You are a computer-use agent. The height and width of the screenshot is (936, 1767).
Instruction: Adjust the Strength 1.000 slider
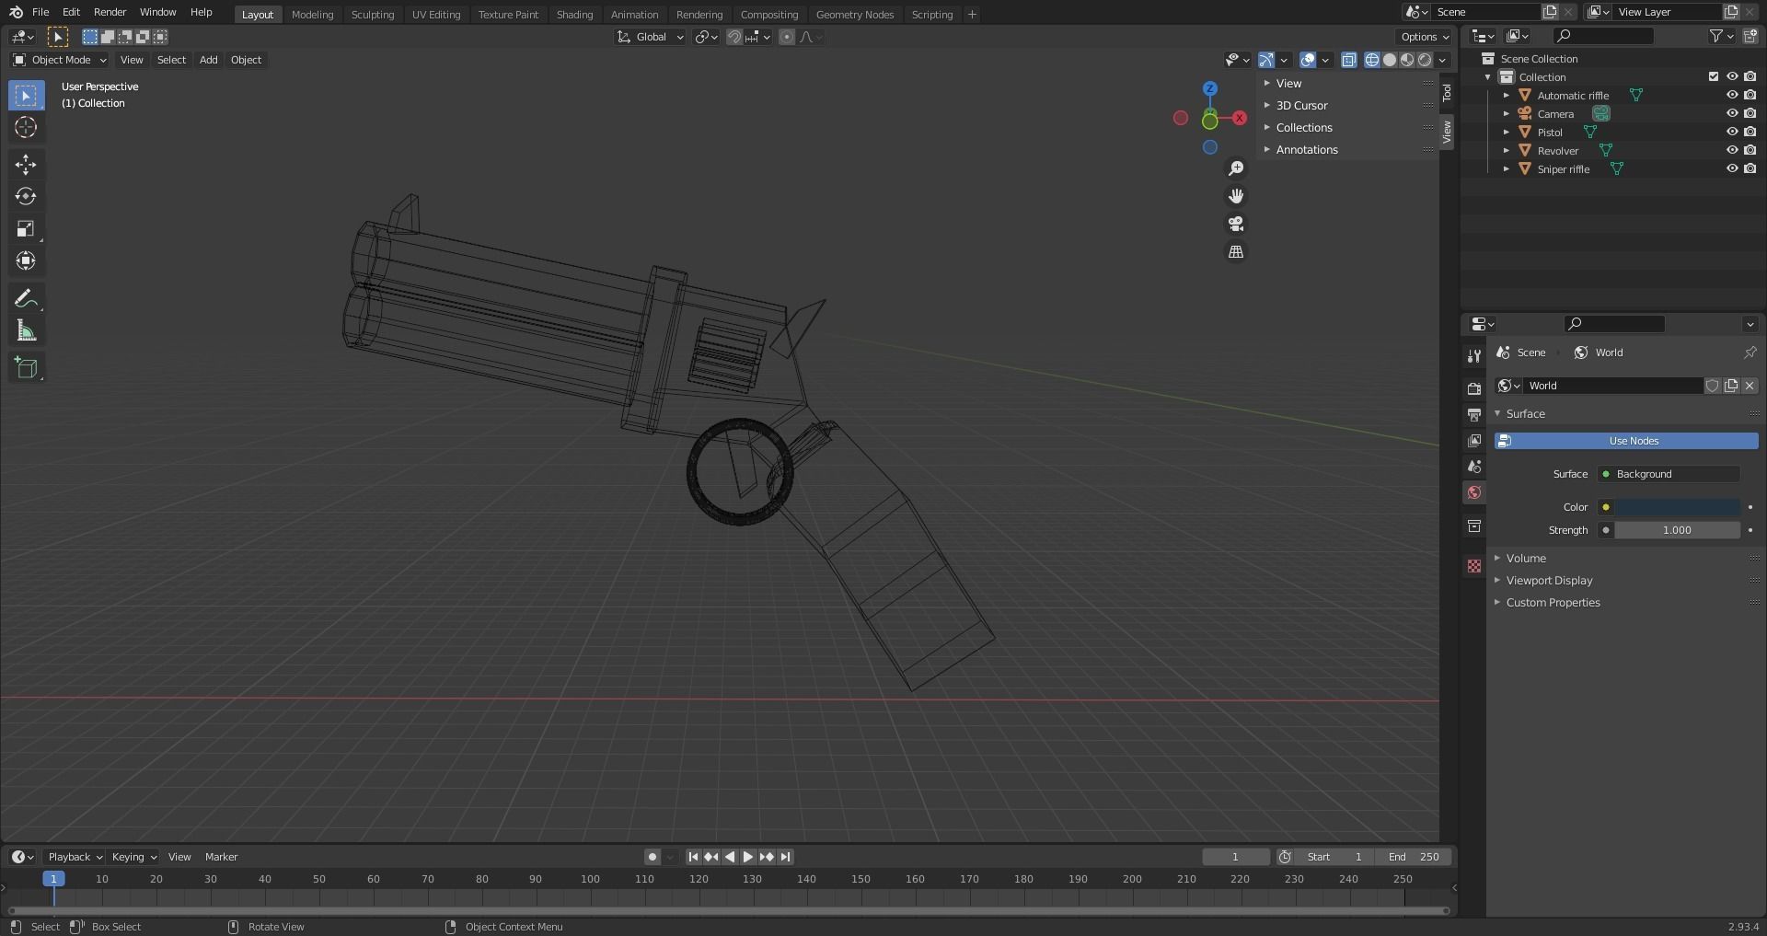pos(1678,530)
